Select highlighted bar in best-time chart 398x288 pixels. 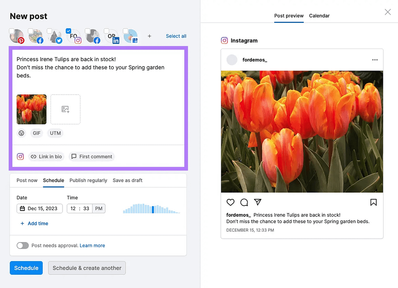(153, 209)
